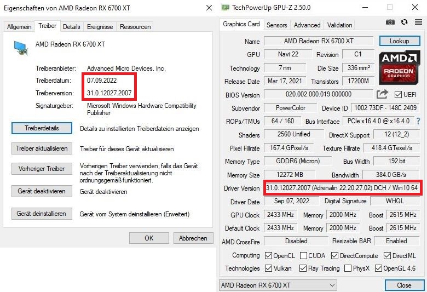Open the Advanced tab in GPU-Z
The width and height of the screenshot is (427, 292).
click(307, 25)
